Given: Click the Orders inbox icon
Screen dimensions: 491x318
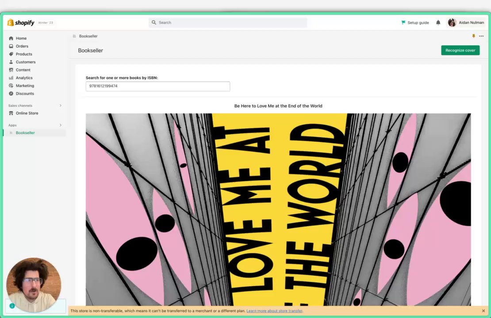Looking at the screenshot, I should pos(11,46).
